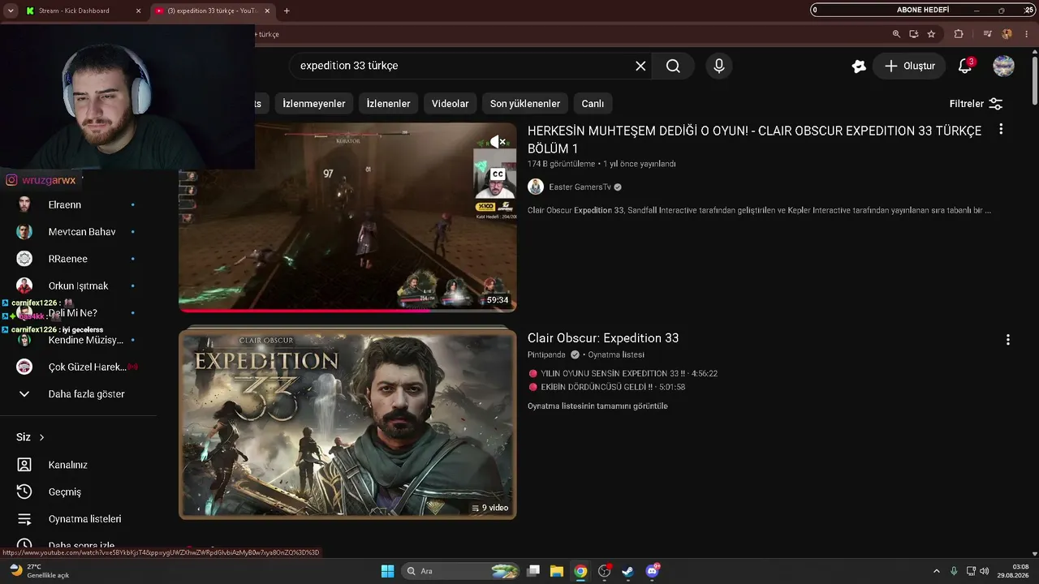Click the Oynatma listeleri sidebar icon
Viewport: 1039px width, 584px height.
(24, 519)
